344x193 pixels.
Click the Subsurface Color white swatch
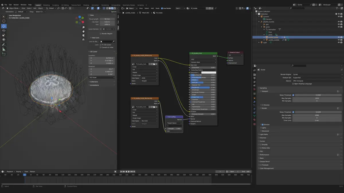coord(208,72)
